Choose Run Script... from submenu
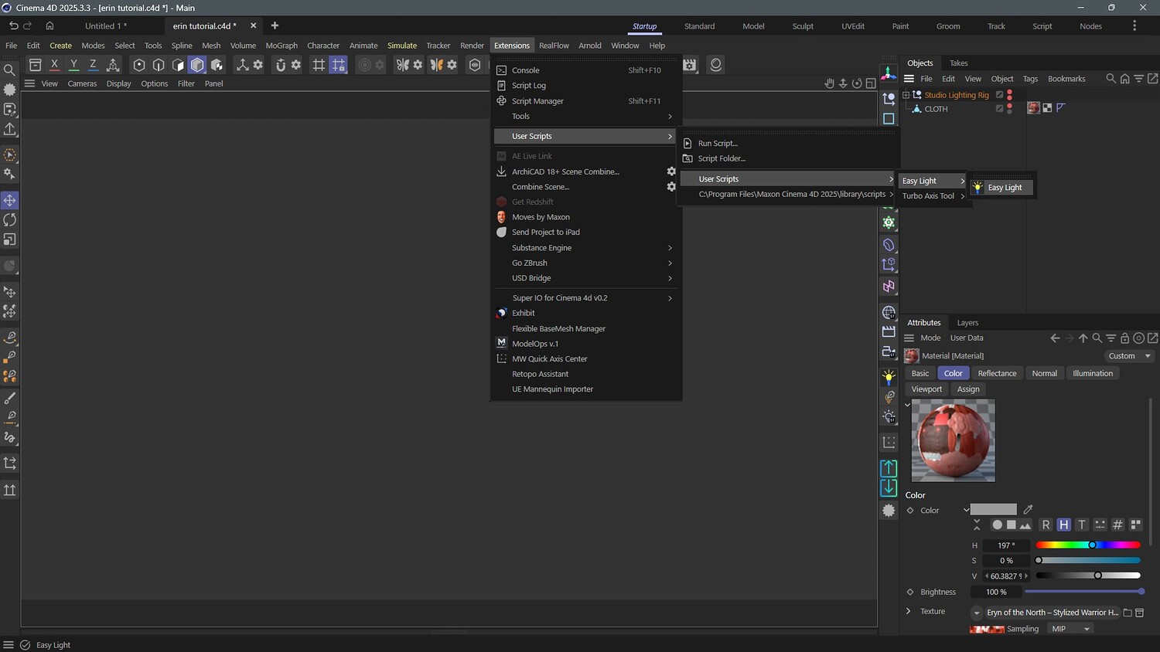 [789, 144]
